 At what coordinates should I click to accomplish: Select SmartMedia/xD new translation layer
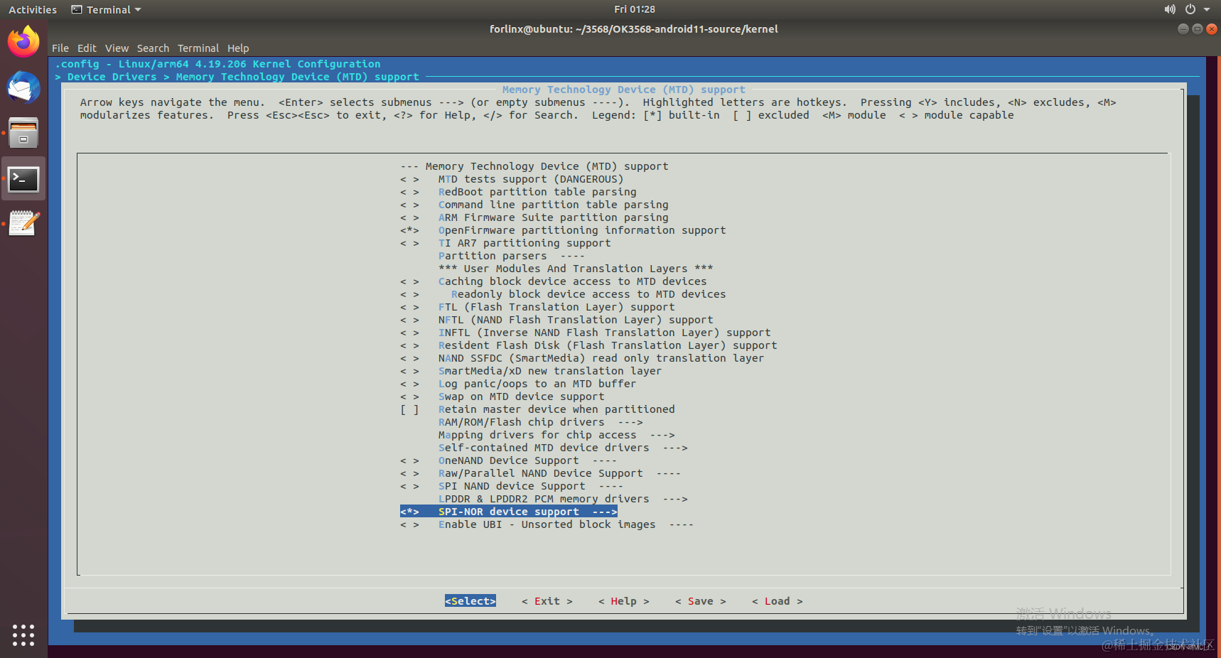[x=531, y=371]
